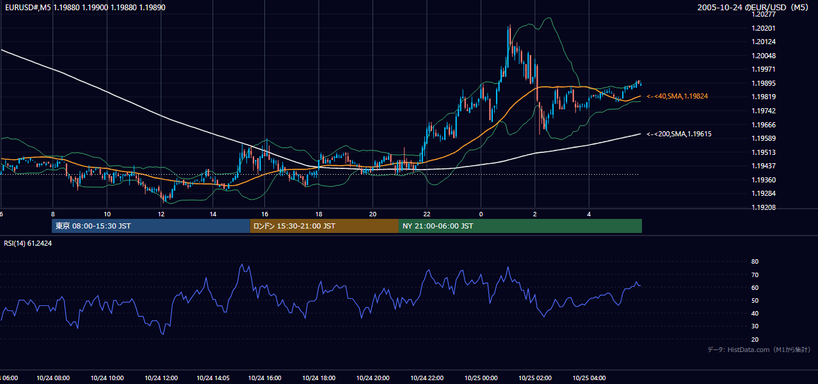The height and width of the screenshot is (384, 818).
Task: Click the 10/24 08:00 time label
Action: [53, 378]
